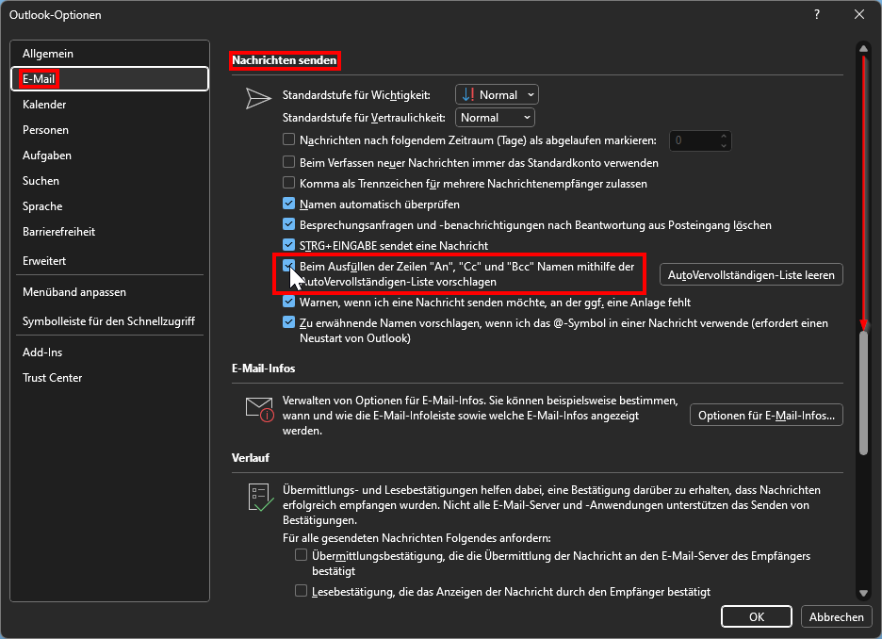Confirm the options with OK button
The image size is (882, 639).
756,617
